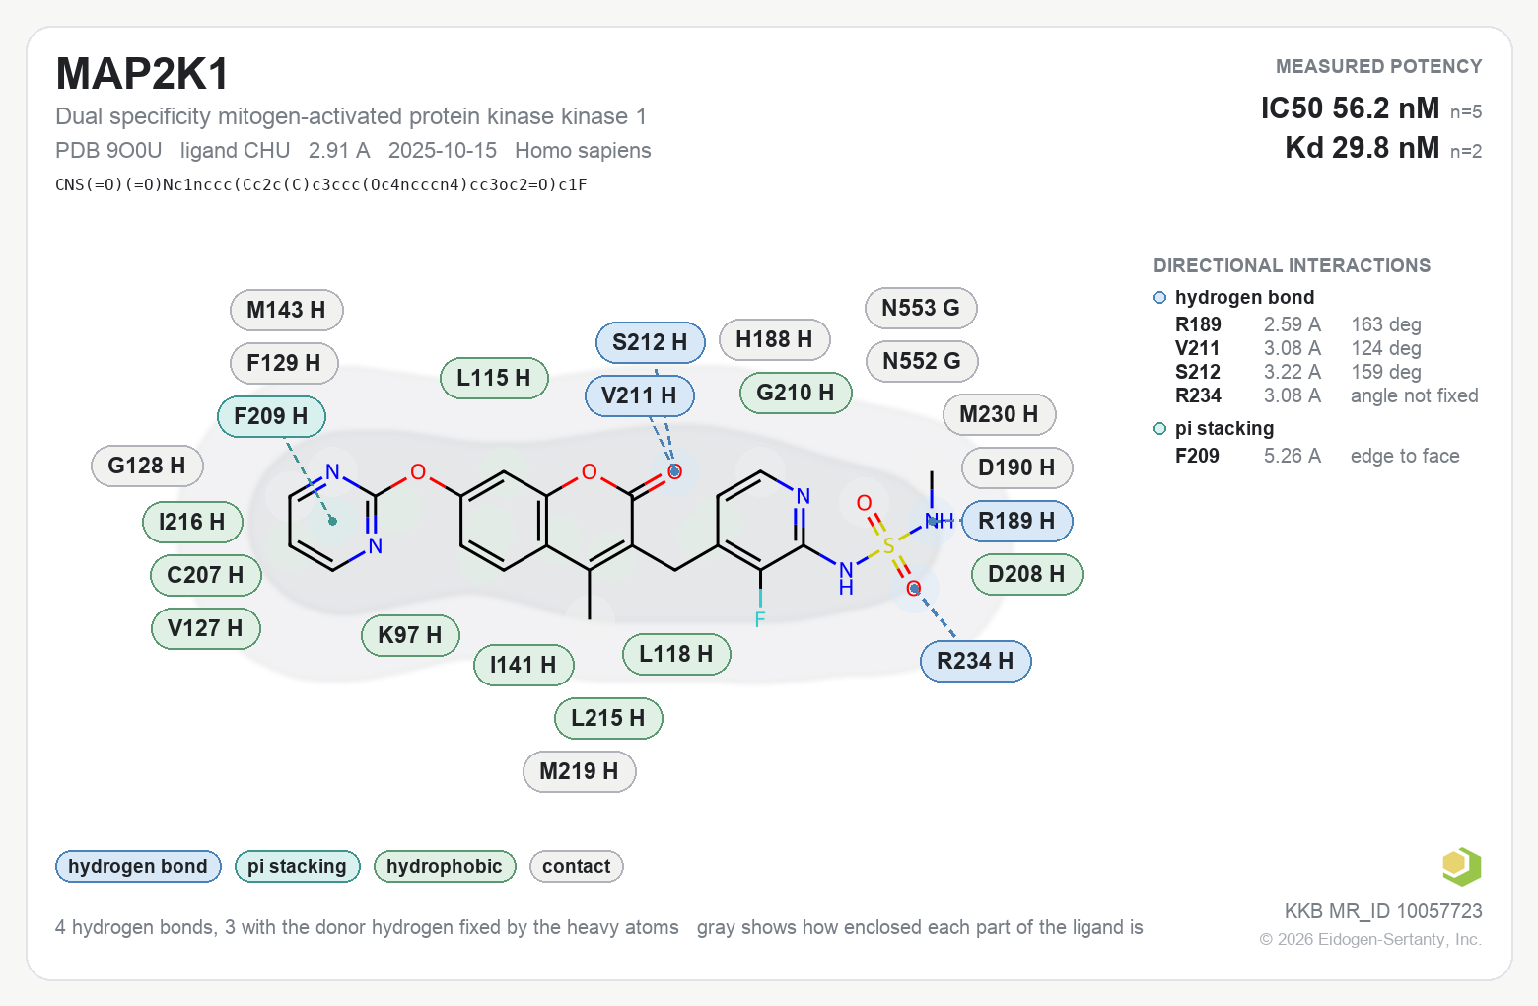
Task: Click the hydrophobic legend pill
Action: (x=445, y=866)
